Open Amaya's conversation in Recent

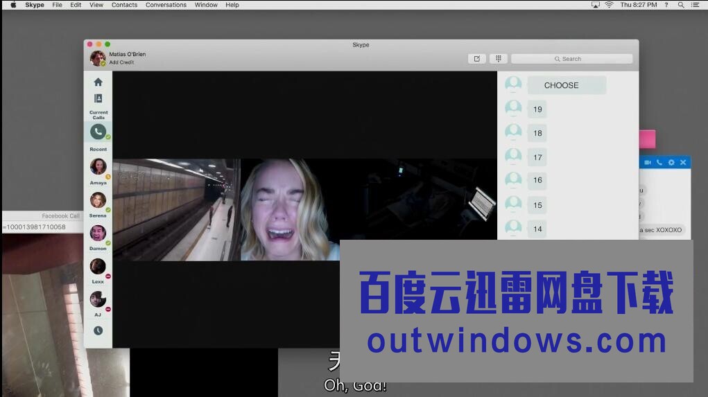tap(98, 166)
